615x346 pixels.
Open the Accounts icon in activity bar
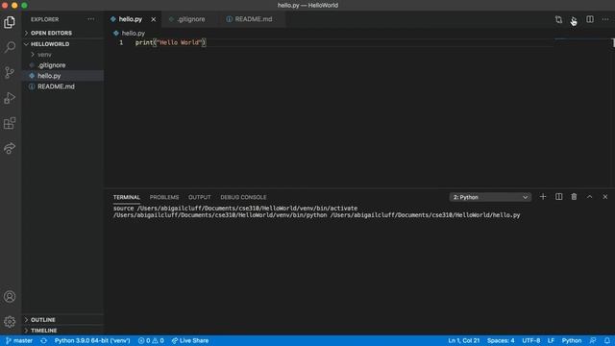(x=10, y=297)
